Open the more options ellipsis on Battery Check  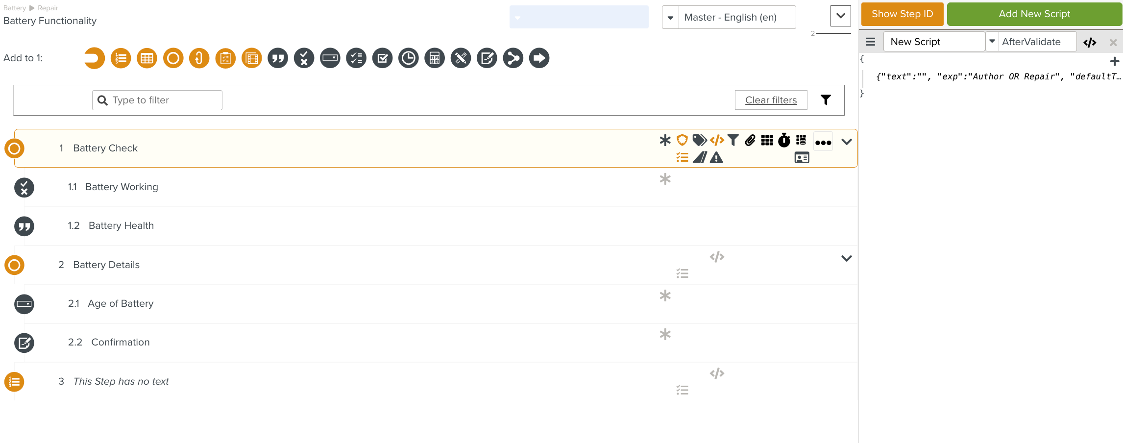click(823, 143)
